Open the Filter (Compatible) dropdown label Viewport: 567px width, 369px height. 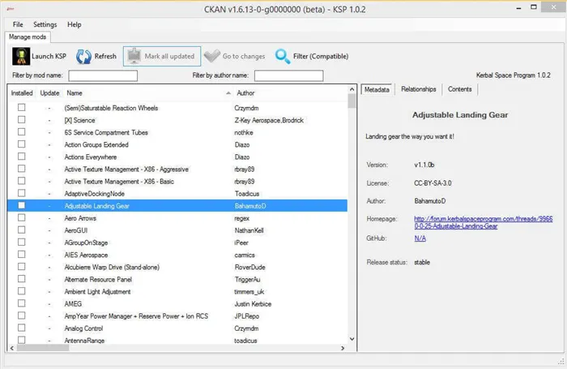[x=321, y=56]
